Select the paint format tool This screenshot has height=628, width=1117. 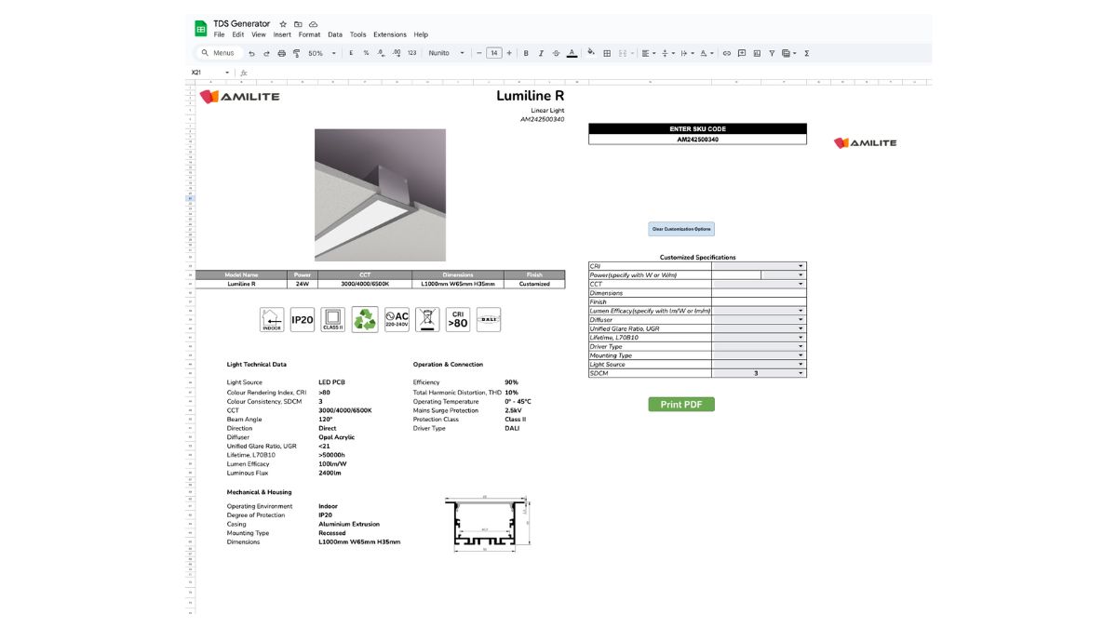click(x=297, y=53)
